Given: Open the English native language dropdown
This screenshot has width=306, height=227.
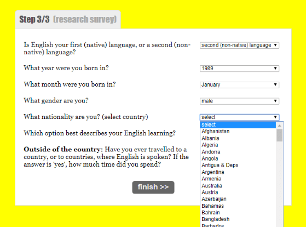Looking at the screenshot, I should pyautogui.click(x=239, y=45).
